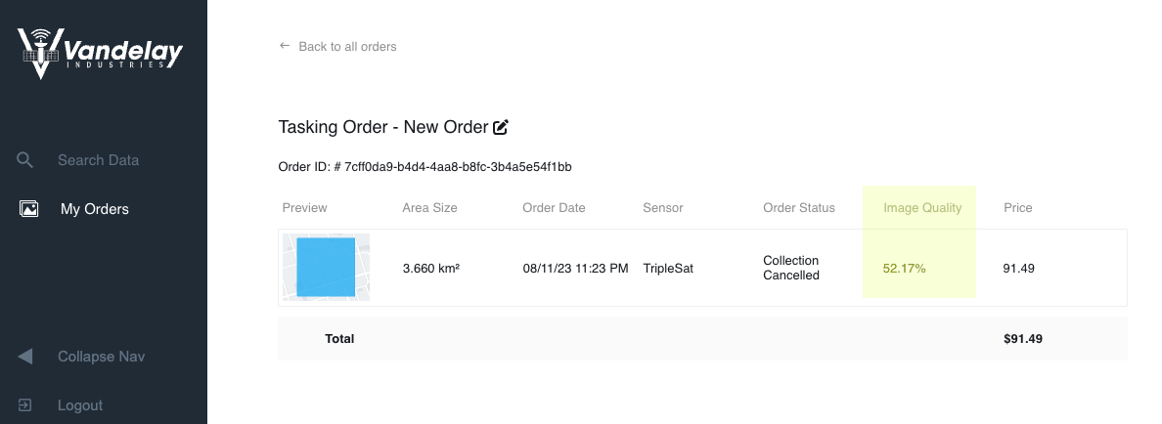This screenshot has width=1162, height=424.
Task: Click the 52.17% image quality value
Action: tap(904, 269)
